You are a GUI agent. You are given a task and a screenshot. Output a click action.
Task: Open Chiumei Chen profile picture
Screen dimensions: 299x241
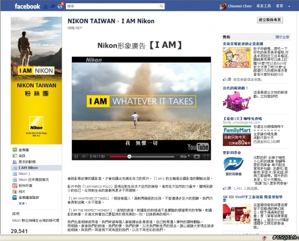223,6
